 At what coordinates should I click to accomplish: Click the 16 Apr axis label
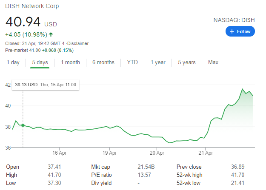60,153
